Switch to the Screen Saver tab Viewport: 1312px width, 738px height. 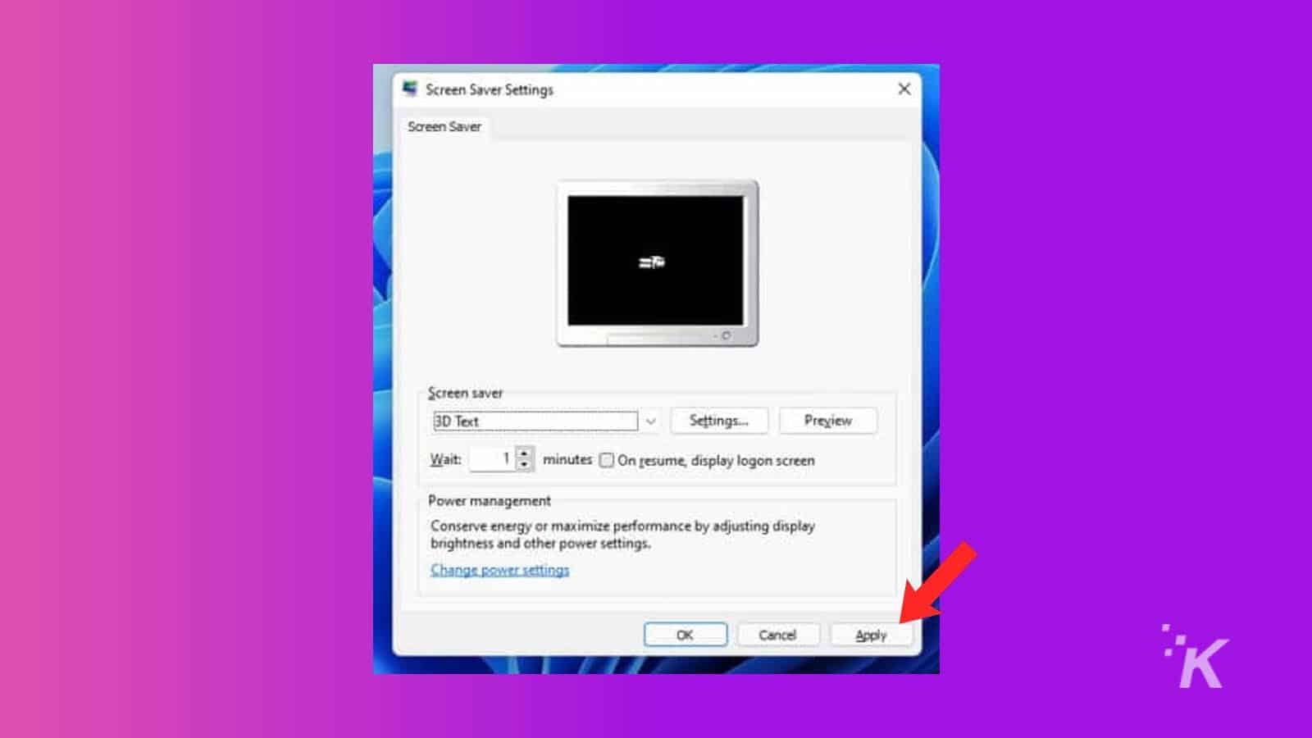[x=444, y=126]
